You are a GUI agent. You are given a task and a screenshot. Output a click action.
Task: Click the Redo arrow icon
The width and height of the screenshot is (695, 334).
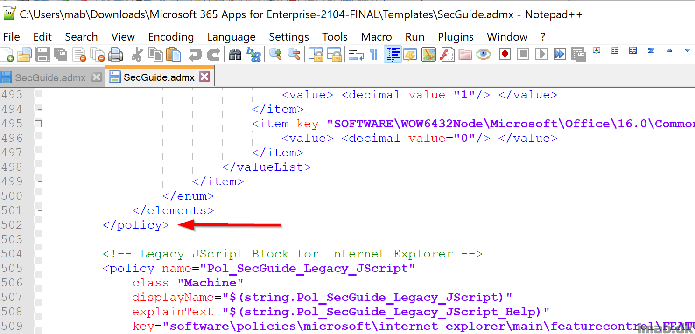[213, 54]
